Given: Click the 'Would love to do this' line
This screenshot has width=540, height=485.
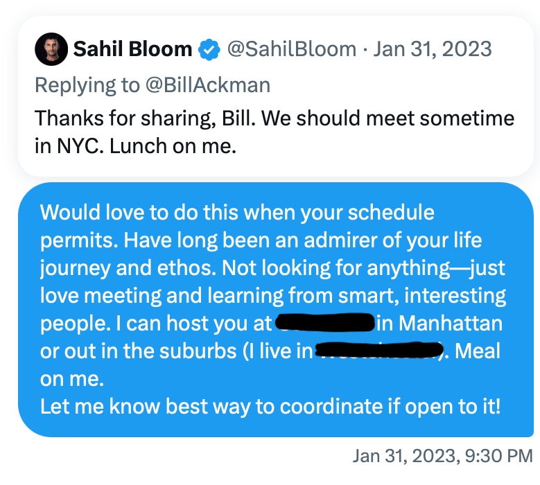Looking at the screenshot, I should pos(237,212).
